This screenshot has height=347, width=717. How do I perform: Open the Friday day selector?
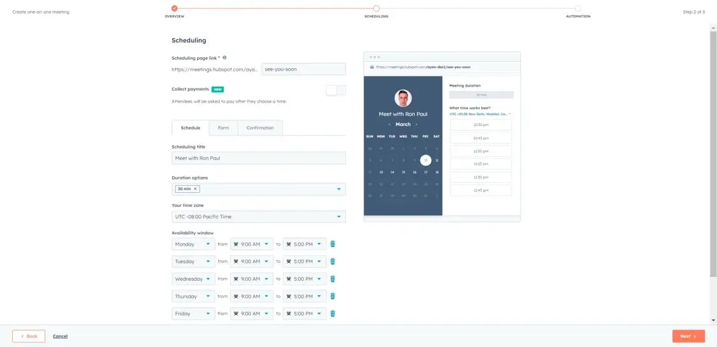pos(193,314)
